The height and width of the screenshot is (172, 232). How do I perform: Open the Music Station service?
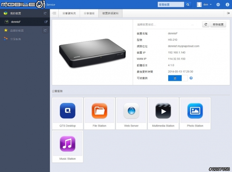pyautogui.click(x=67, y=144)
